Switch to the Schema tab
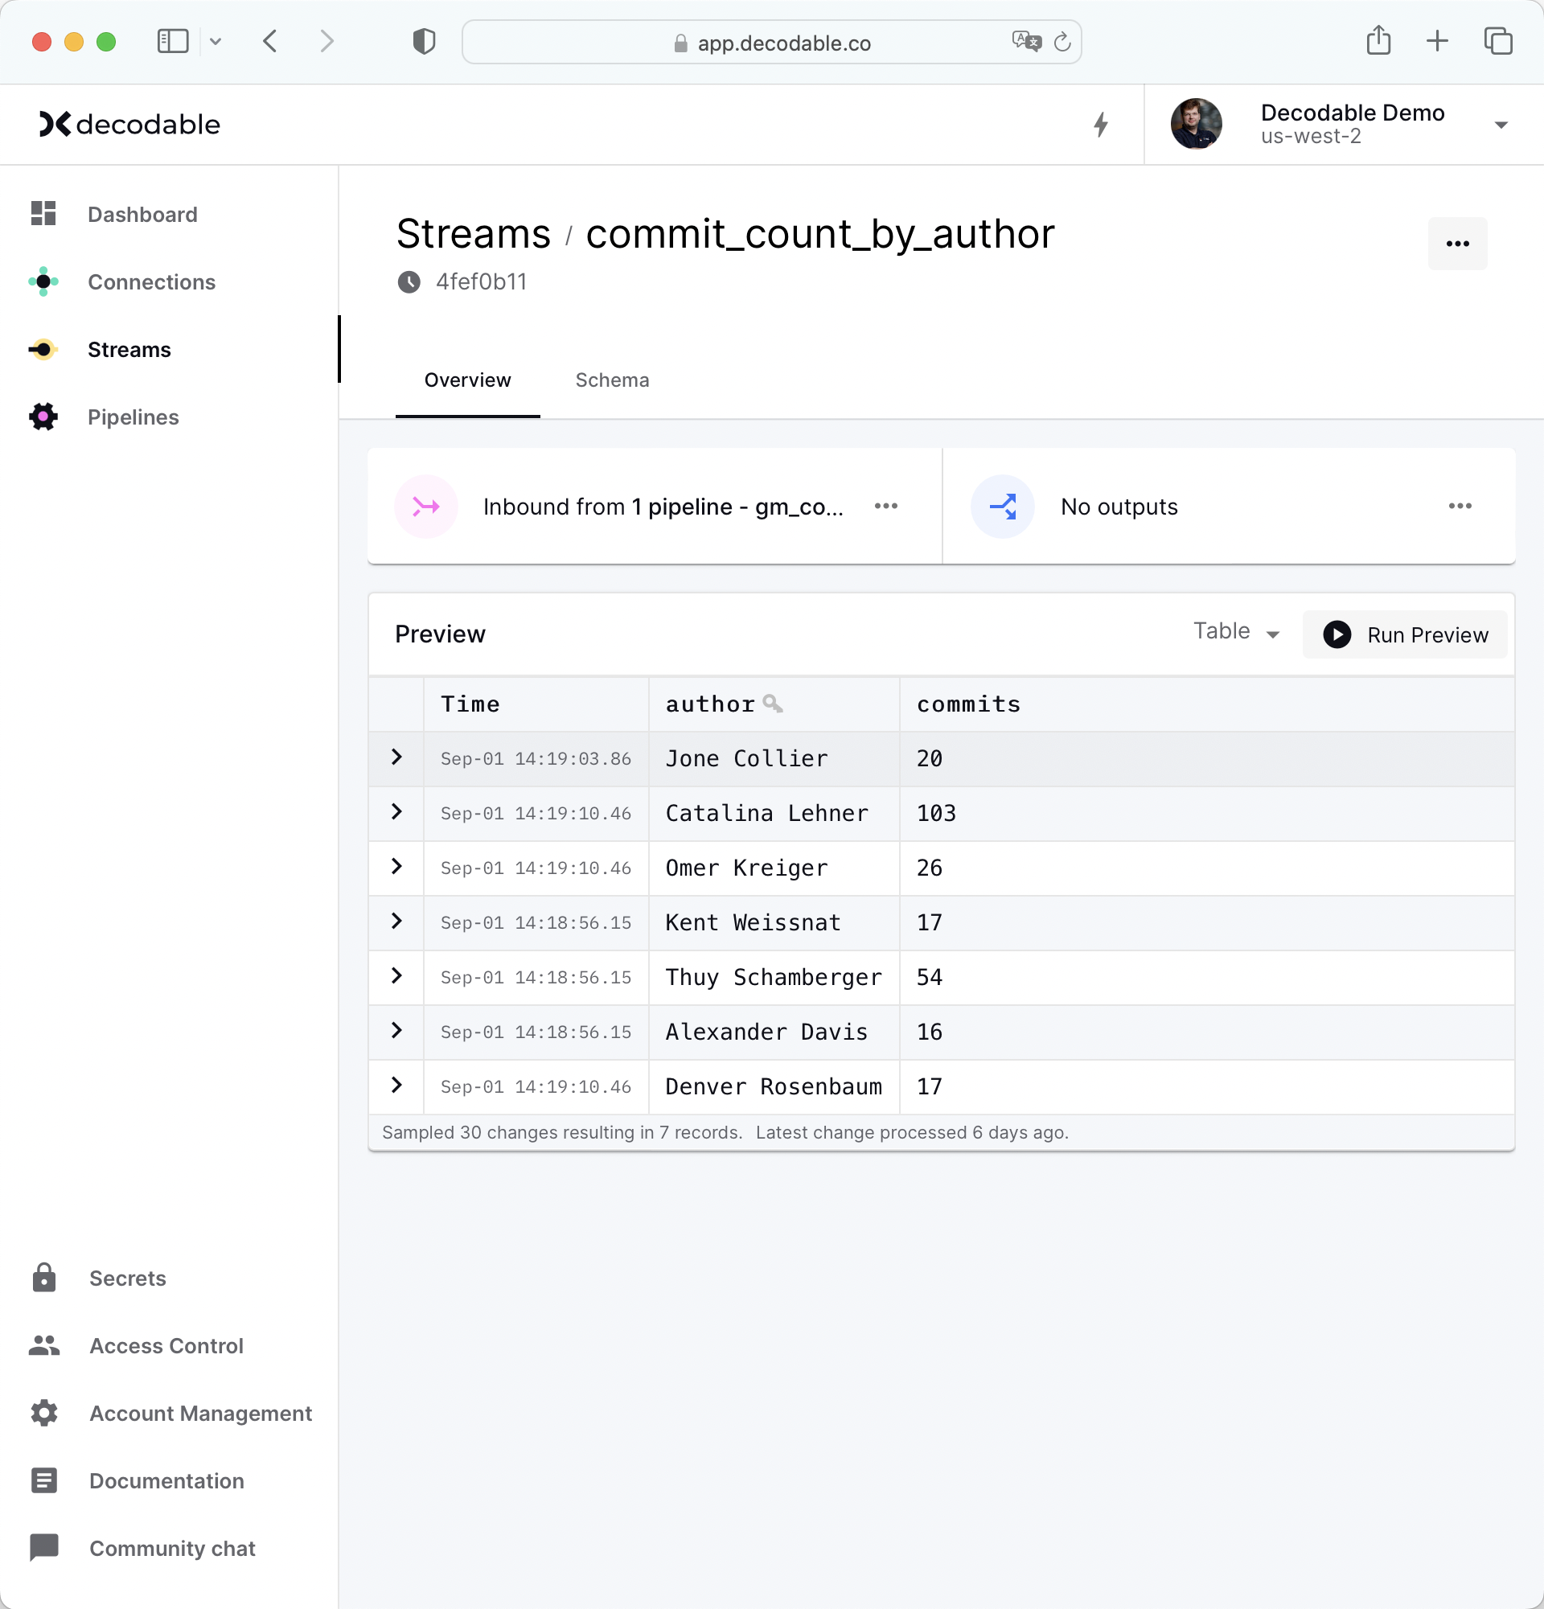 pos(612,380)
